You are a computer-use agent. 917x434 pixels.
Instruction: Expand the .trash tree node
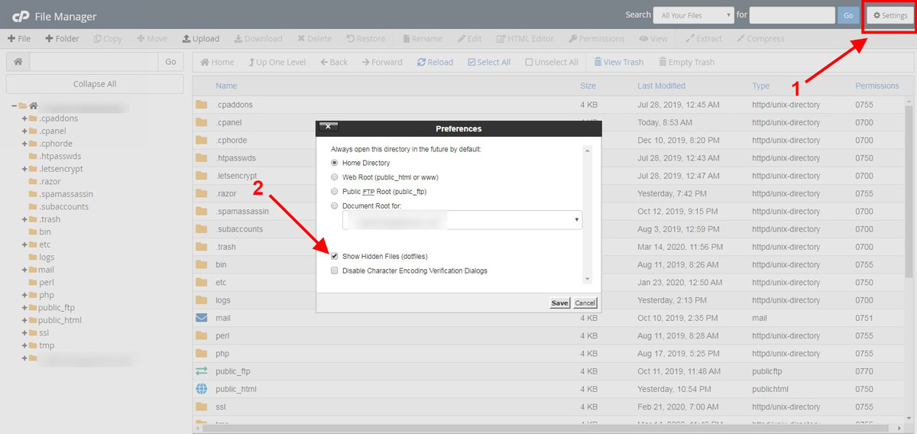pyautogui.click(x=24, y=219)
